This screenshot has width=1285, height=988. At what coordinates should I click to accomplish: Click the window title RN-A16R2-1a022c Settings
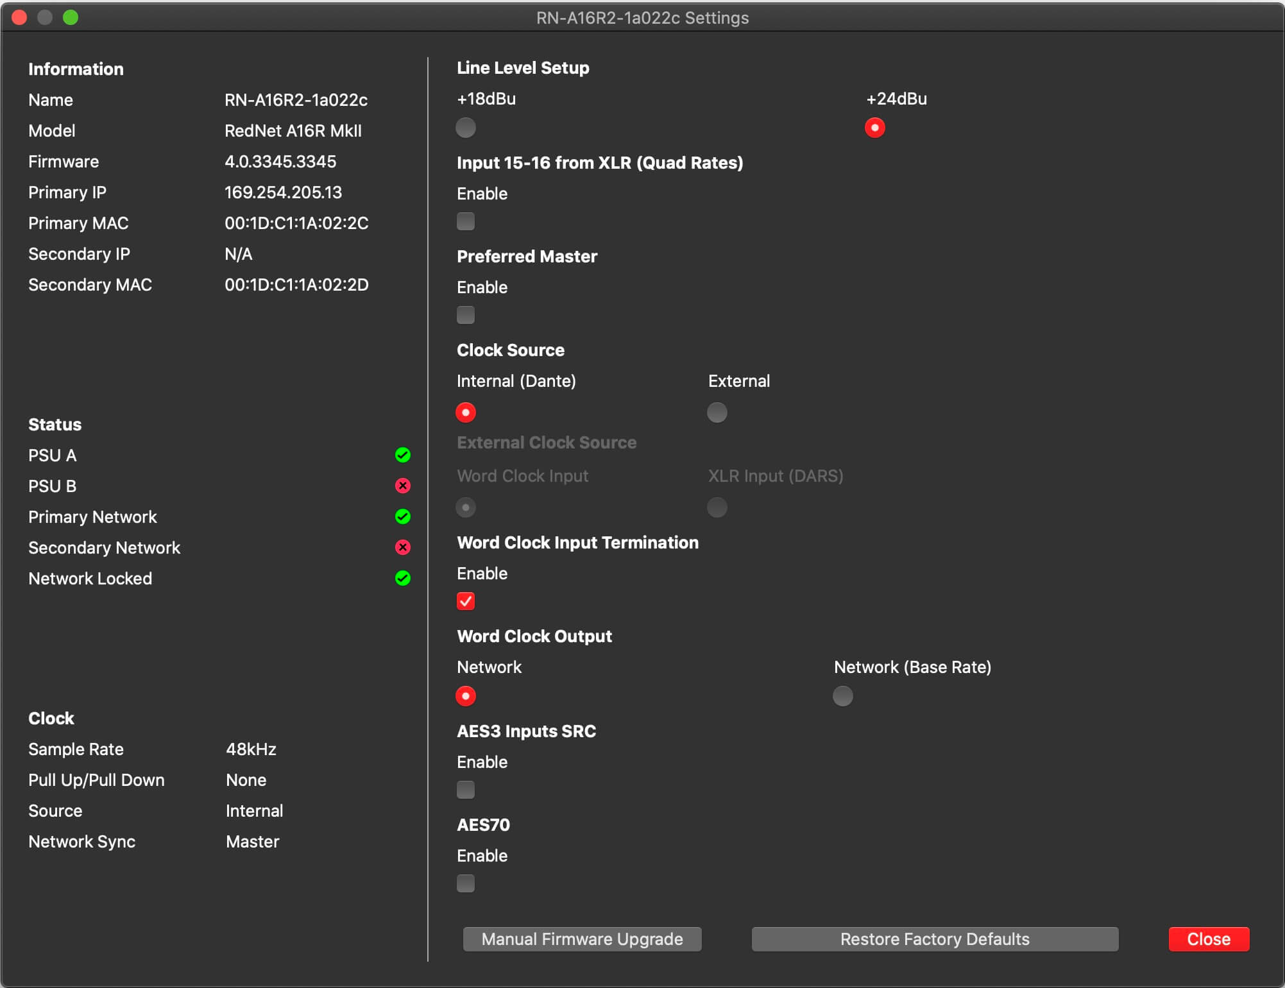coord(642,18)
